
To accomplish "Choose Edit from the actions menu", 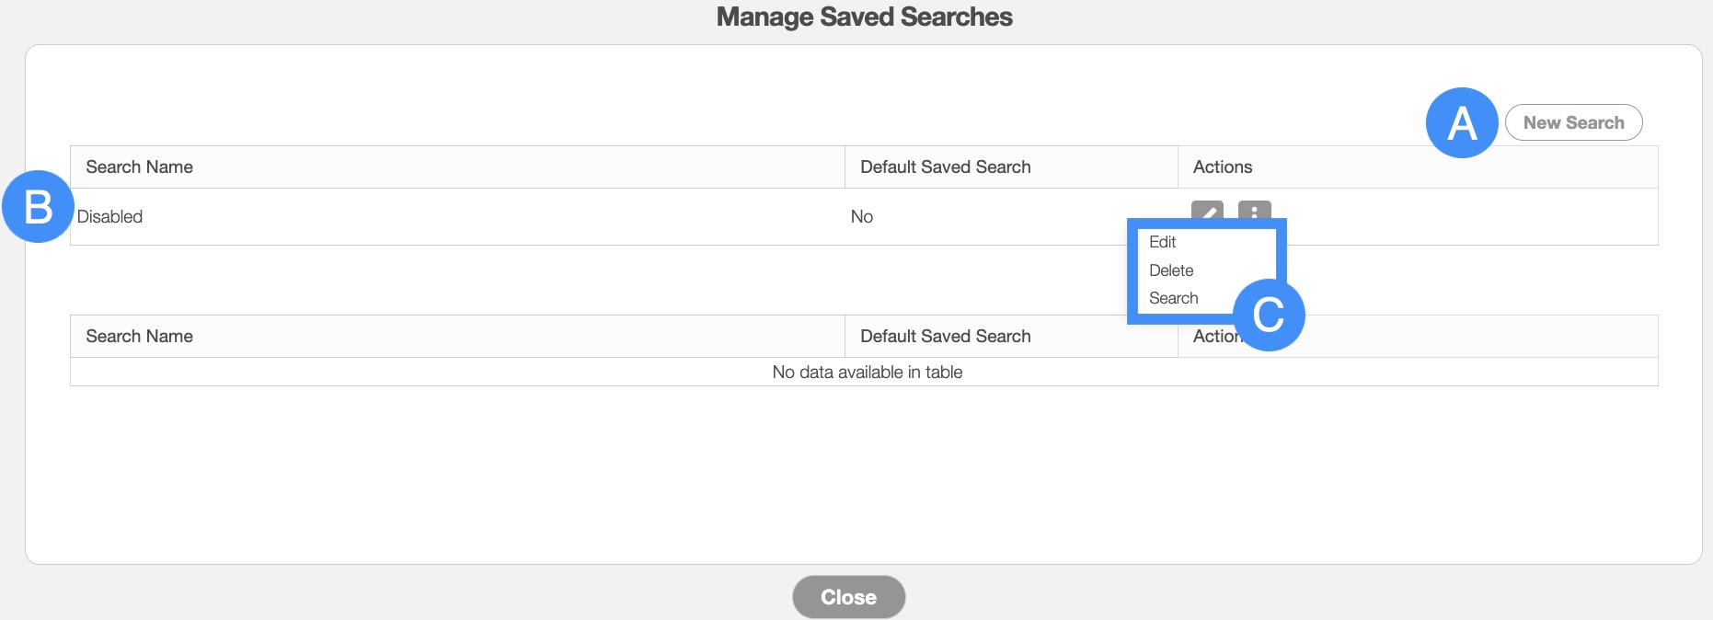I will [x=1163, y=242].
